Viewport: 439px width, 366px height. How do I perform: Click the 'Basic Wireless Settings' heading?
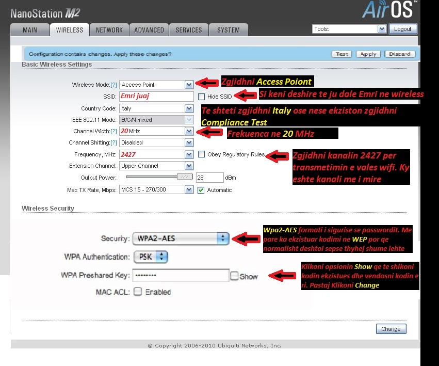(x=57, y=65)
